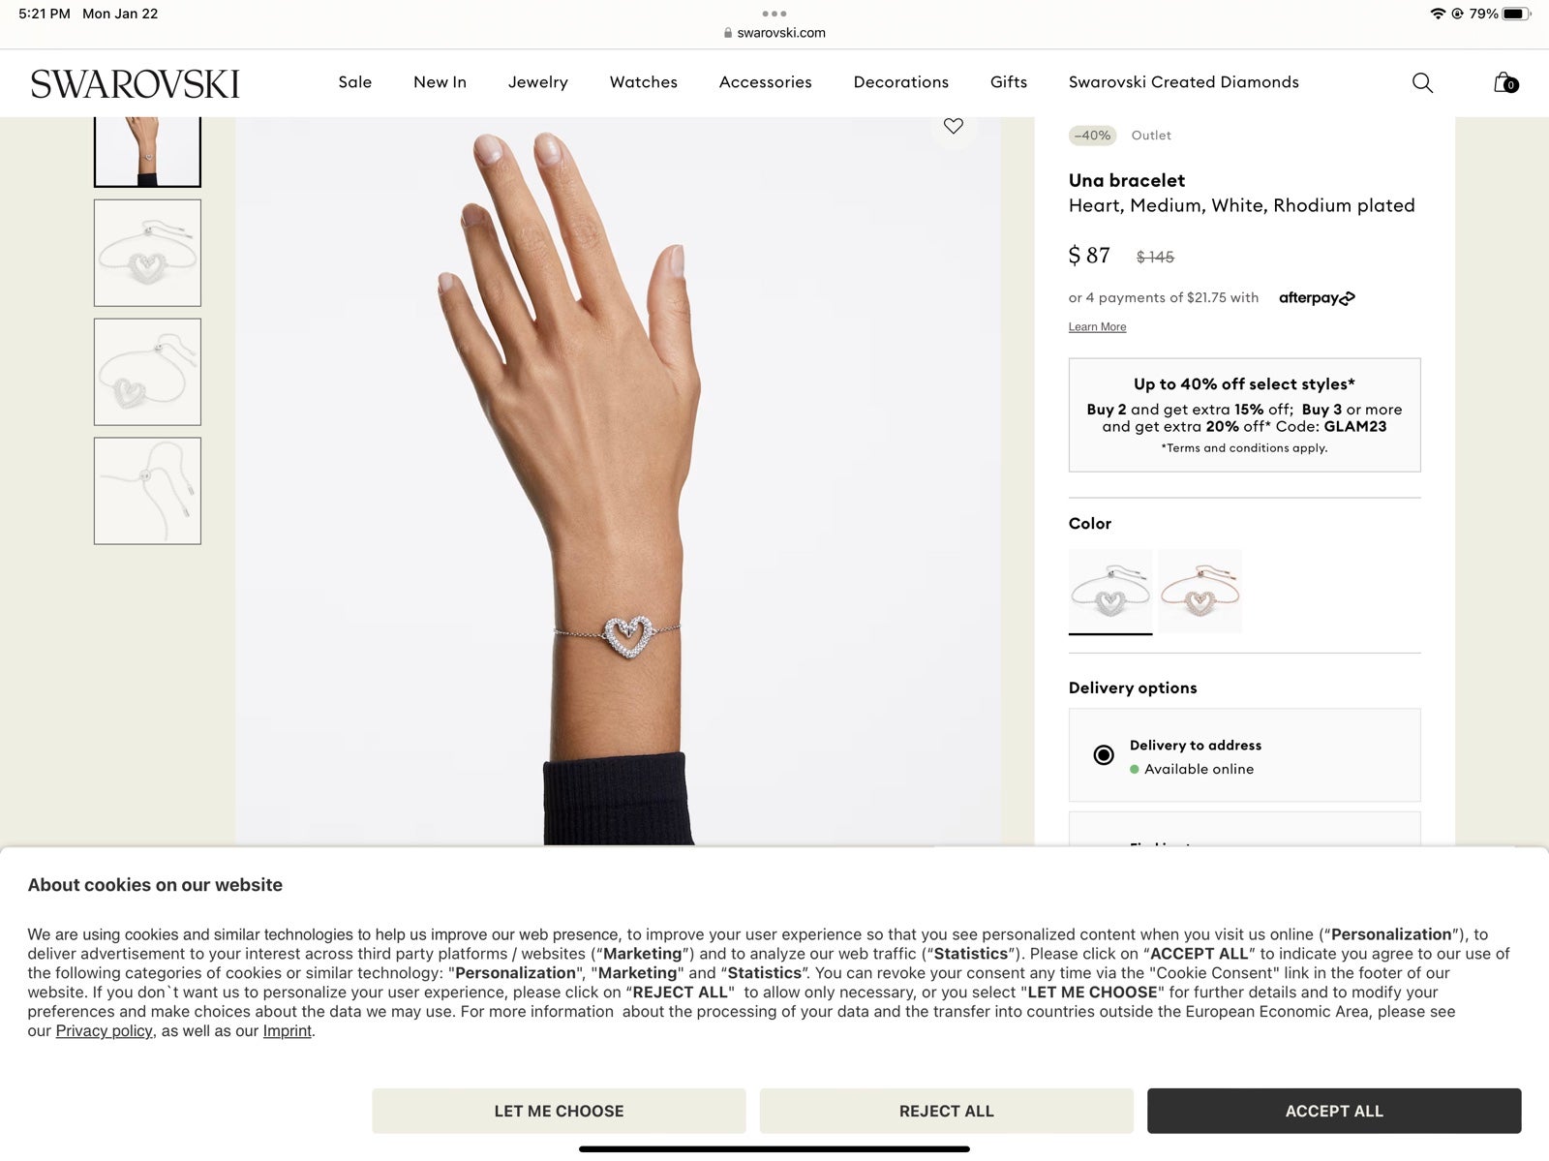Viewport: 1549px width, 1161px height.
Task: Click the ACCEPT ALL cookies button
Action: click(x=1334, y=1111)
